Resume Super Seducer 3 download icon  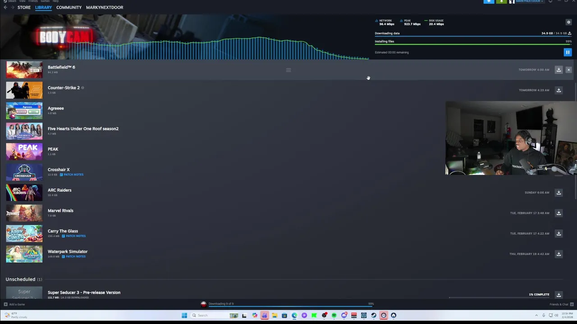pyautogui.click(x=559, y=295)
